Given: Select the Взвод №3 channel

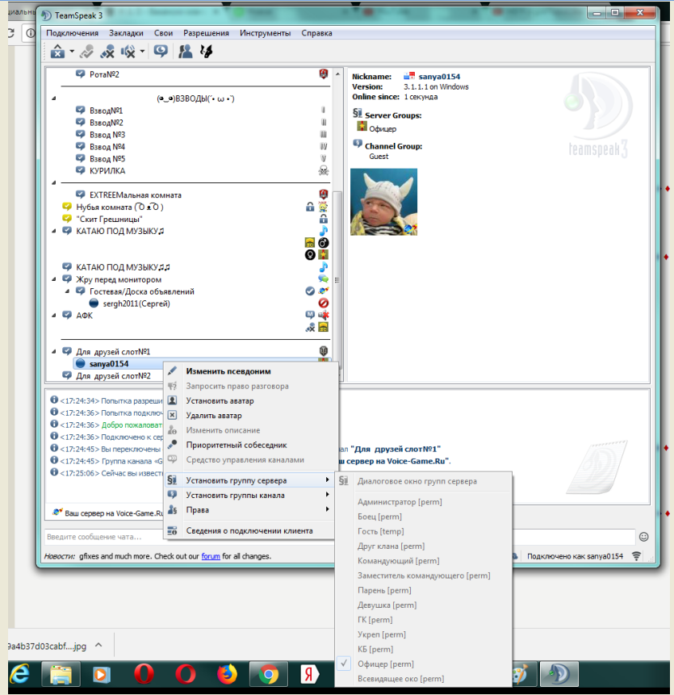Looking at the screenshot, I should tap(107, 135).
